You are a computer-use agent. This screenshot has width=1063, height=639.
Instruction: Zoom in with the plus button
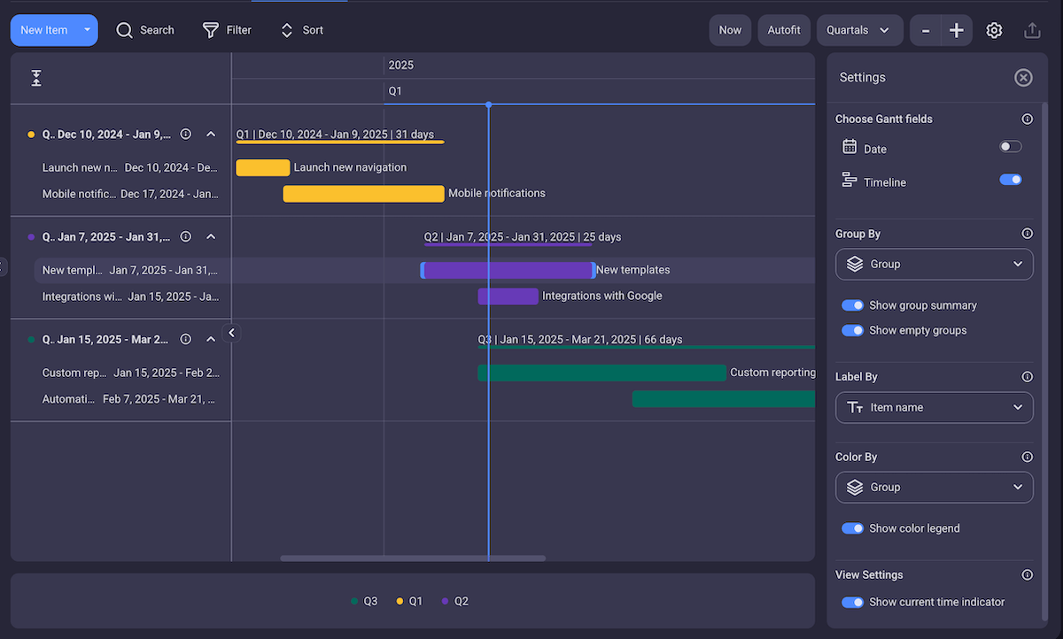point(957,30)
